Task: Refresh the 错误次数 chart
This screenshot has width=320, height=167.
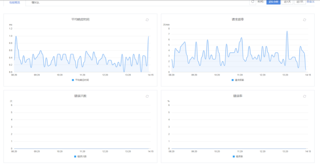Action: point(147,96)
